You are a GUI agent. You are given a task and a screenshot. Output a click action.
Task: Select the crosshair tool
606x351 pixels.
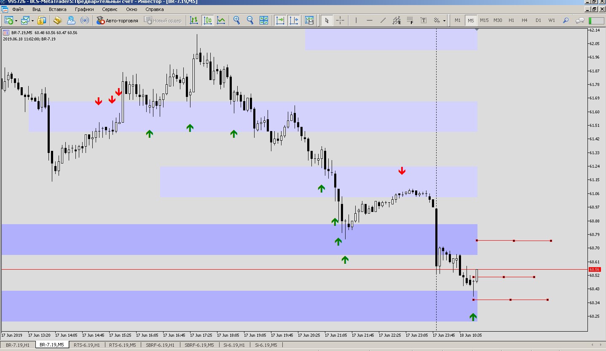pos(340,20)
